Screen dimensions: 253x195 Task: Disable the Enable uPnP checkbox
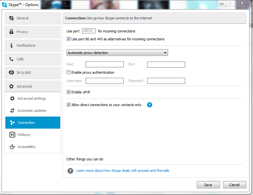(68, 92)
